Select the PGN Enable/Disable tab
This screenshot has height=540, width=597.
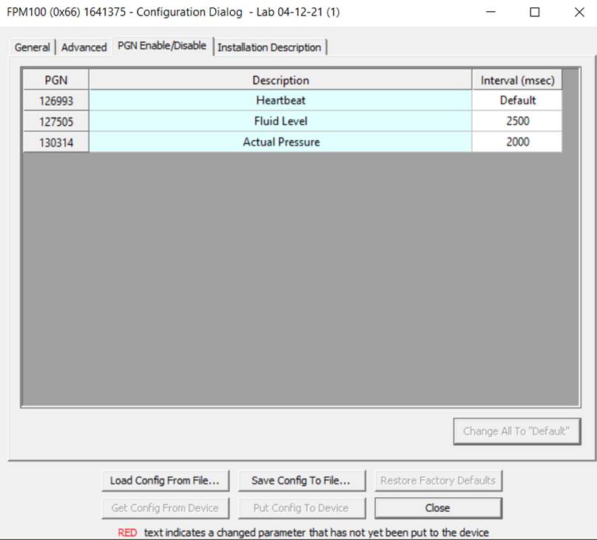point(161,46)
